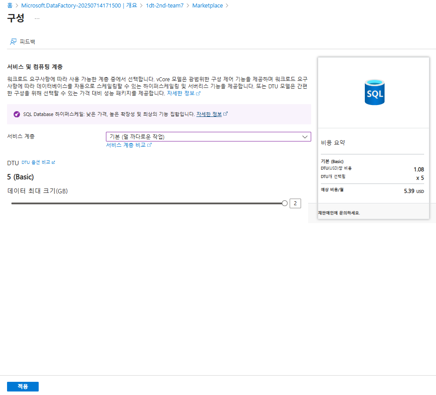Click the 적용 button

[23, 386]
